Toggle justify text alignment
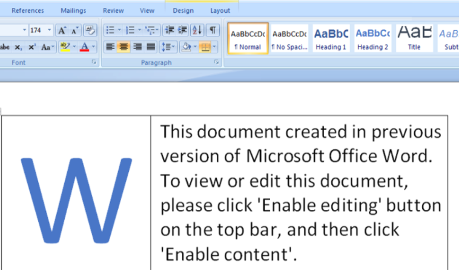The width and height of the screenshot is (459, 274). [x=150, y=47]
